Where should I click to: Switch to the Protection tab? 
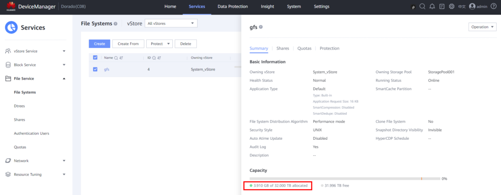click(x=329, y=48)
